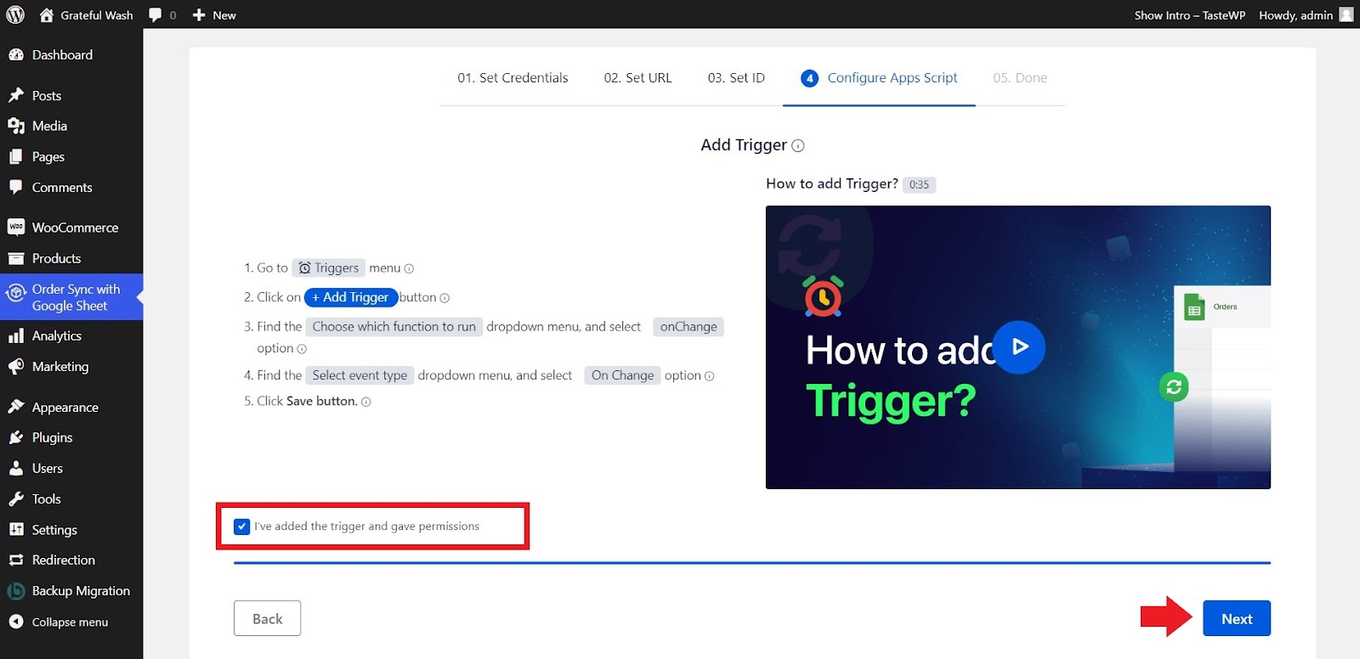This screenshot has width=1360, height=659.
Task: Open the Grateful Wash home icon
Action: pyautogui.click(x=47, y=14)
